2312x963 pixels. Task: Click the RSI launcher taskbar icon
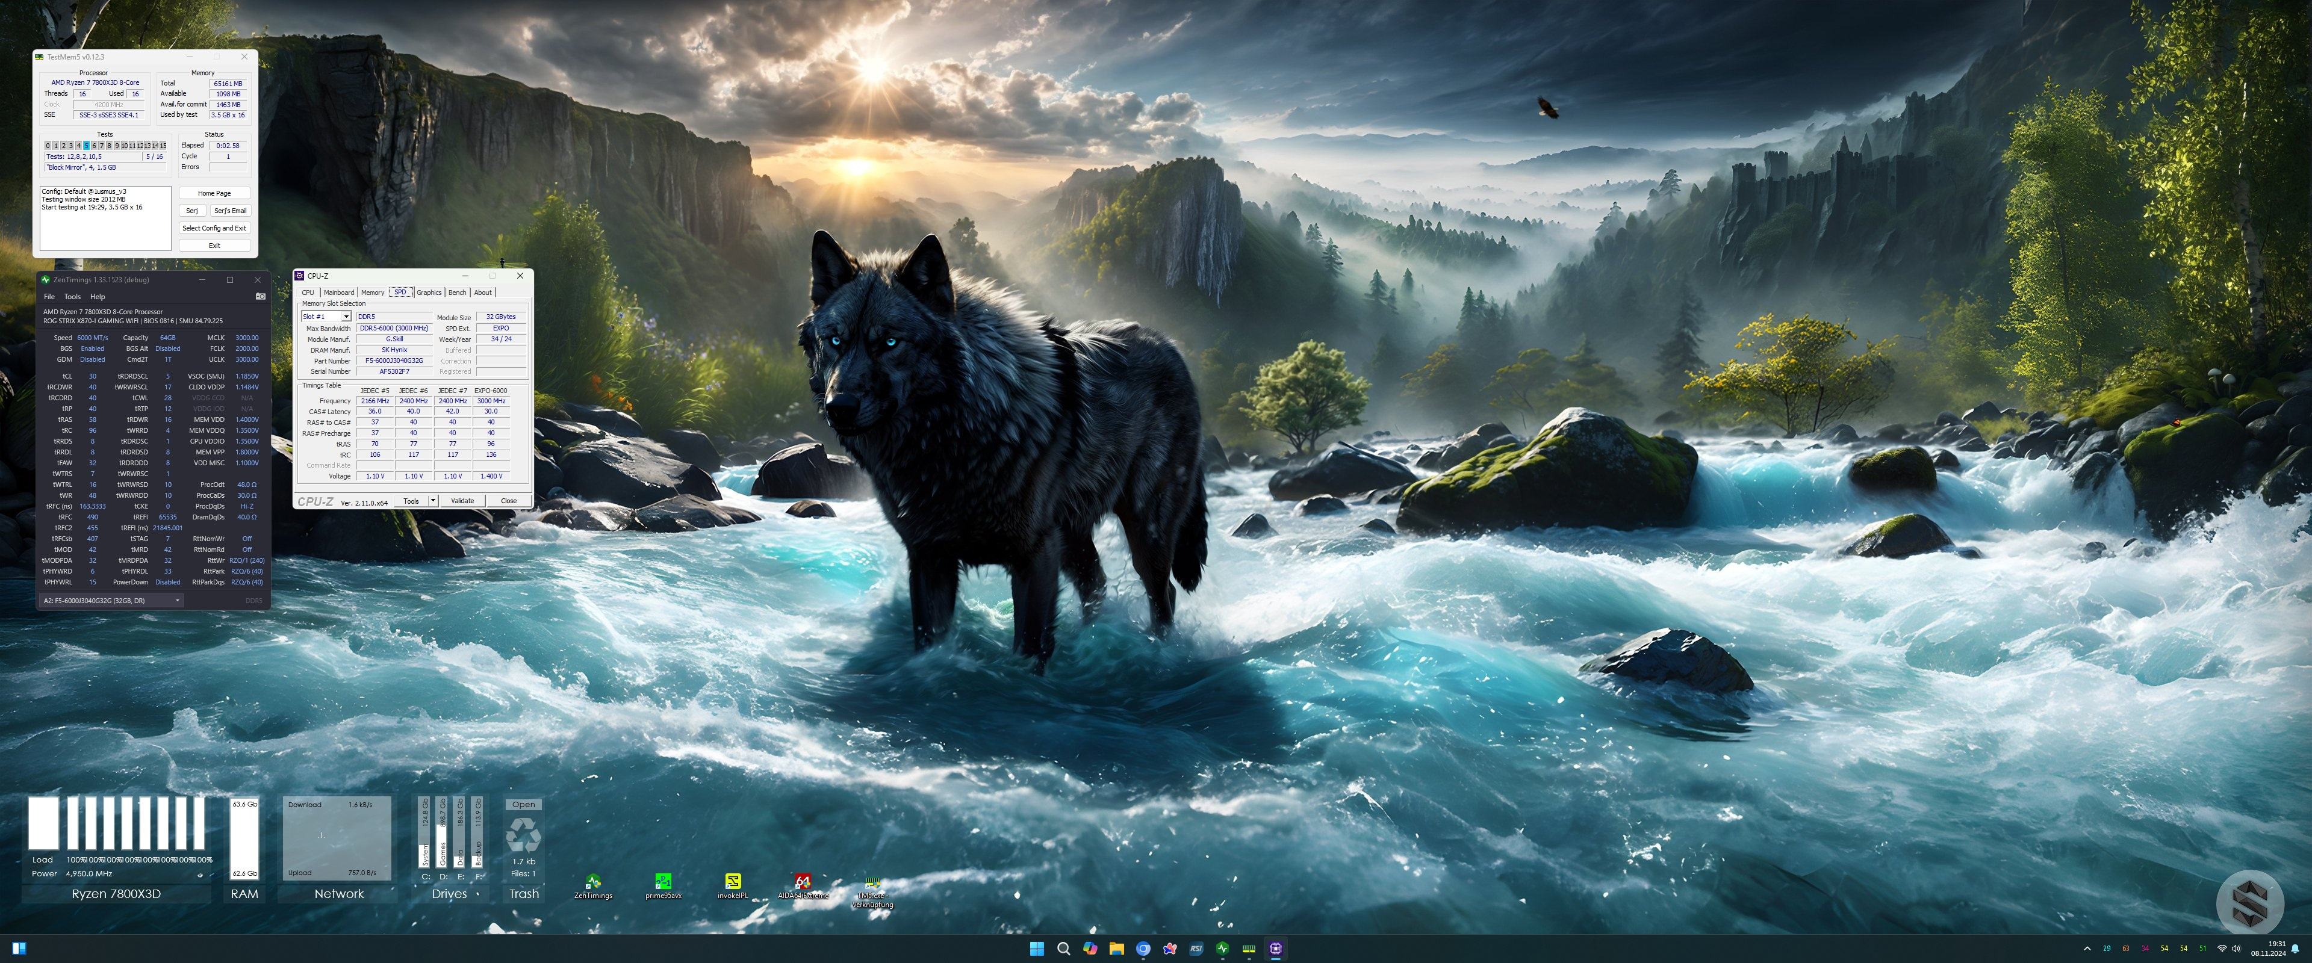(x=1196, y=949)
